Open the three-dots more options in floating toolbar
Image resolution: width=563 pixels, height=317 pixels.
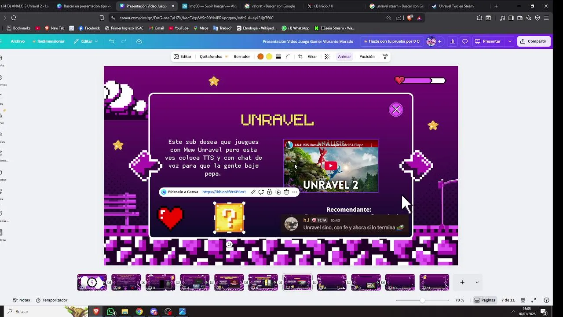295,192
